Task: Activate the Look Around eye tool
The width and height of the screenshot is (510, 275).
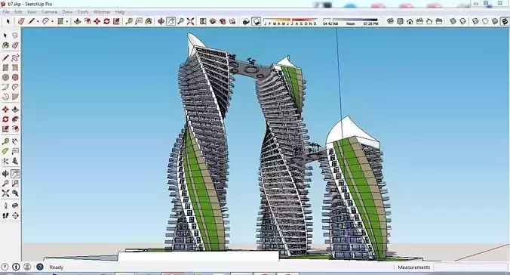Action: pyautogui.click(x=15, y=206)
